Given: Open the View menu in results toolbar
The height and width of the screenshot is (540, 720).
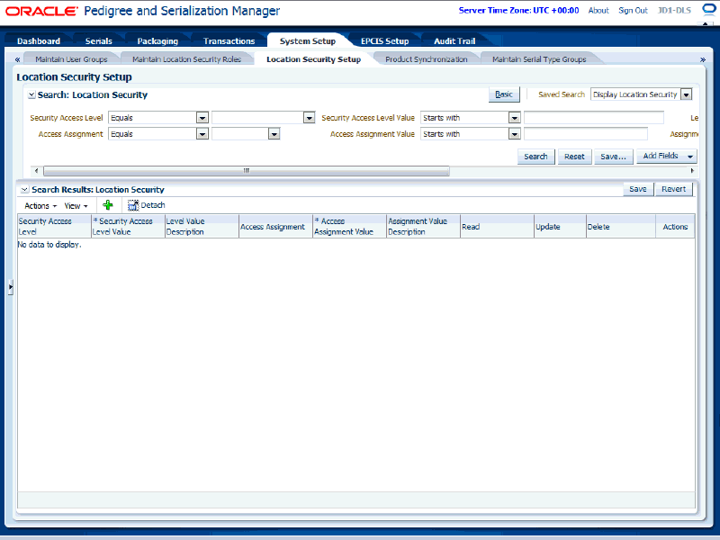Looking at the screenshot, I should [76, 206].
